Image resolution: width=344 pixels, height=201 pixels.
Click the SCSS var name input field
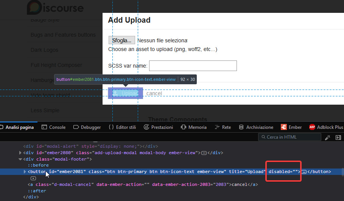[193, 66]
